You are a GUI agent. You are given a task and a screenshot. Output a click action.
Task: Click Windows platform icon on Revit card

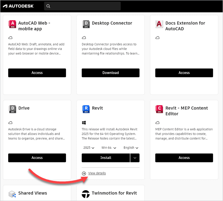[84, 122]
